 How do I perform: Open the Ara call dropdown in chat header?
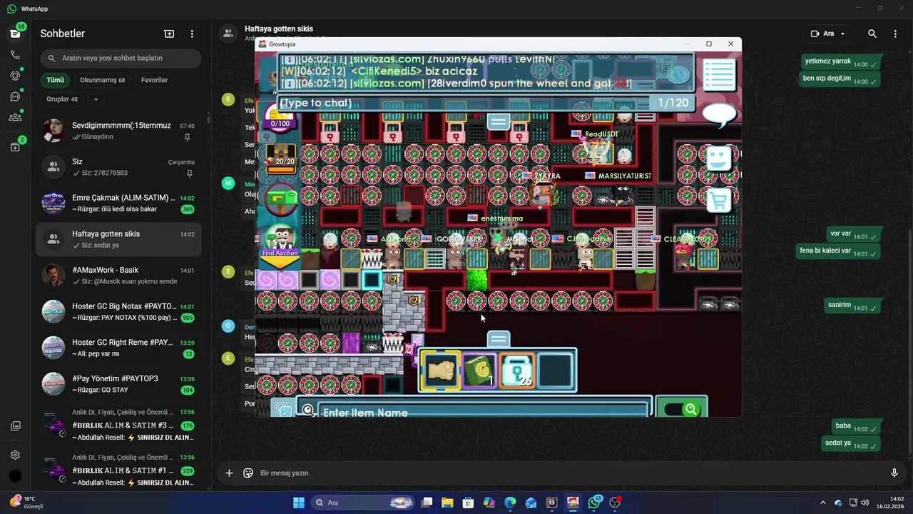828,34
